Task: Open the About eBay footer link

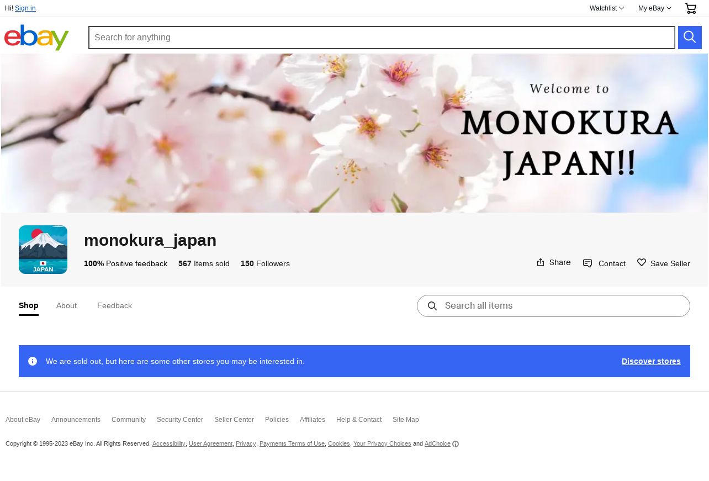Action: click(x=23, y=420)
